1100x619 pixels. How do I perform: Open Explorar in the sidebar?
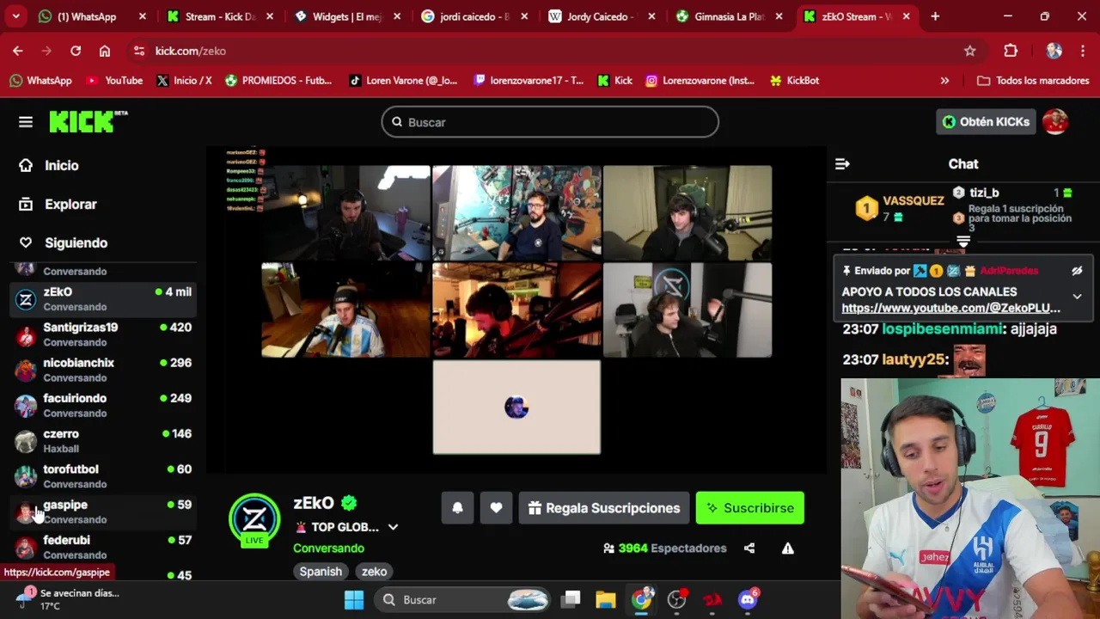(70, 204)
